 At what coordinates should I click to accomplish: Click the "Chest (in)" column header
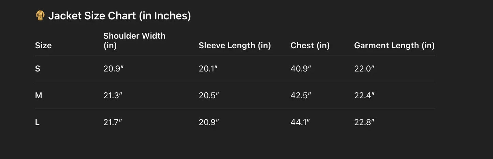click(310, 45)
